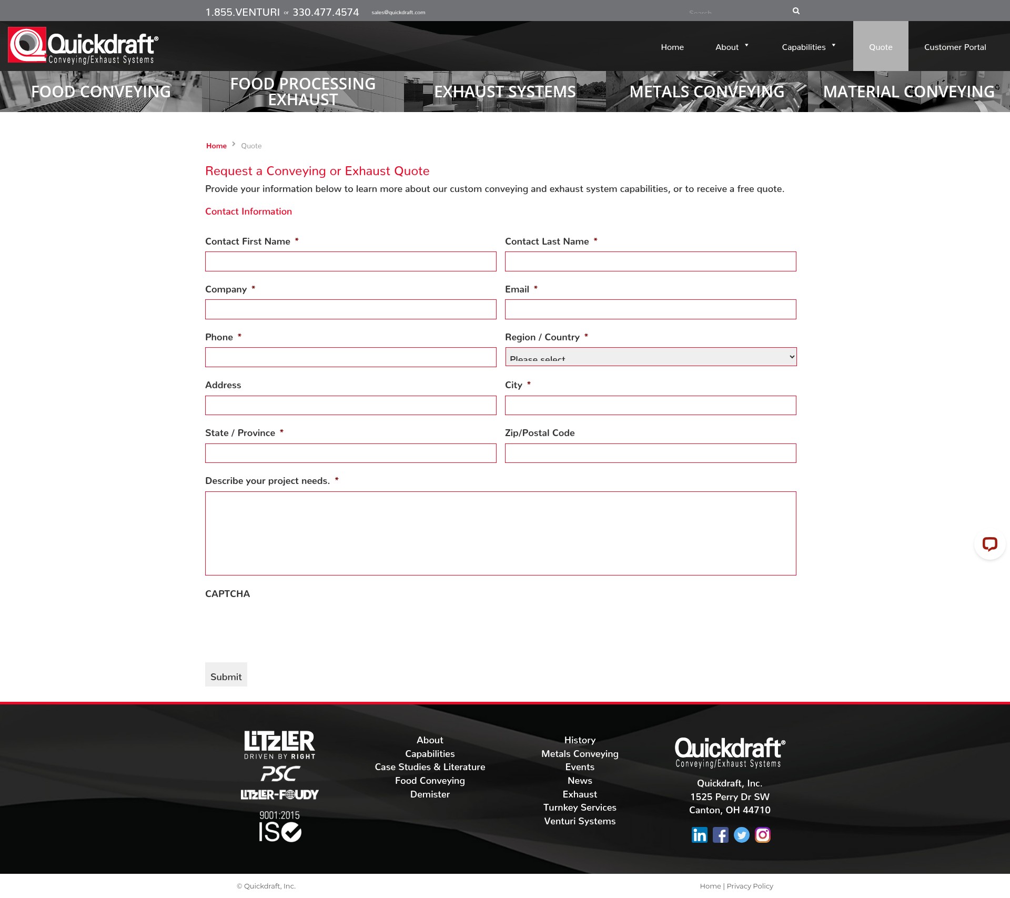Focus the Company input field
This screenshot has height=898, width=1010.
tap(351, 309)
